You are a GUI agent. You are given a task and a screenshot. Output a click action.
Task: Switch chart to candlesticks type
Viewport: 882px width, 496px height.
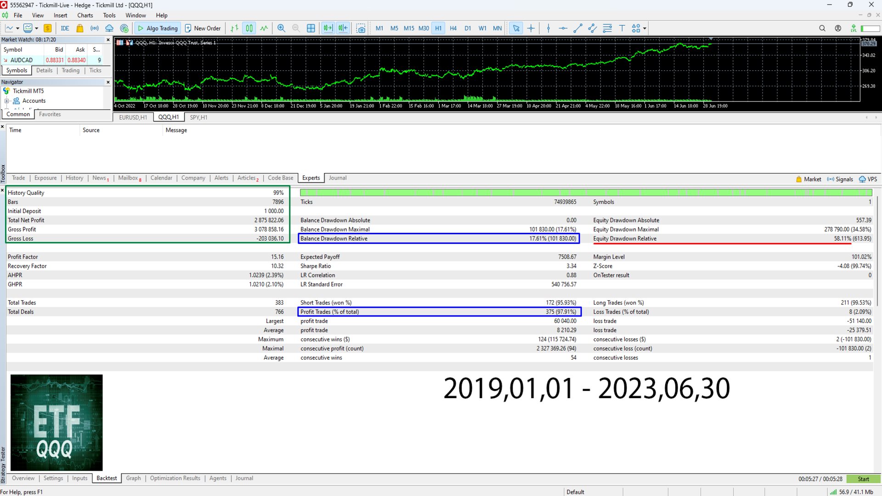(x=249, y=28)
